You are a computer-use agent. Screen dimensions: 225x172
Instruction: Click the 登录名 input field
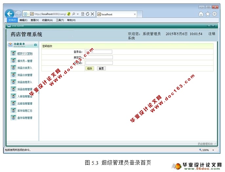[x=99, y=52]
